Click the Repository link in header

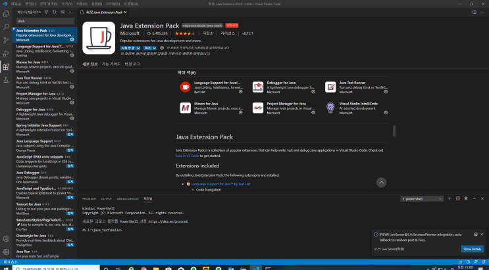[208, 34]
